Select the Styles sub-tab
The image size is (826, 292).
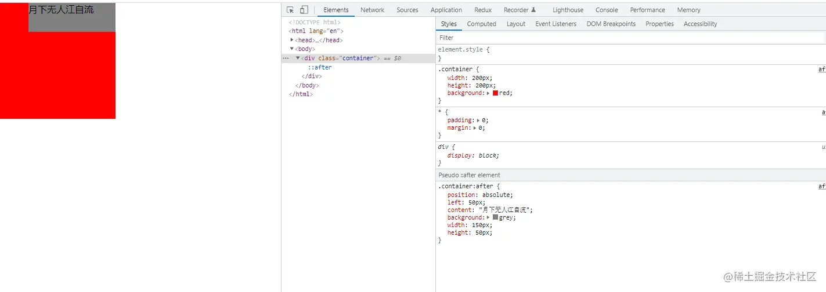pyautogui.click(x=449, y=24)
